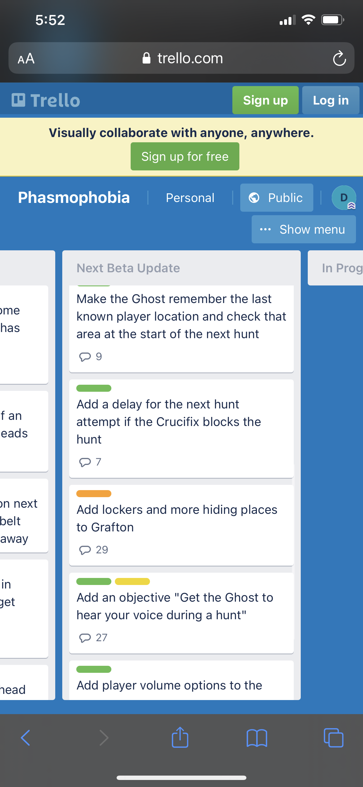The width and height of the screenshot is (363, 787).
Task: Tap the Trello logo in header
Action: 46,100
